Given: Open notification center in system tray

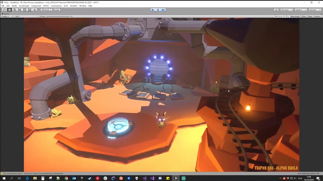Looking at the screenshot, I should point(318,178).
